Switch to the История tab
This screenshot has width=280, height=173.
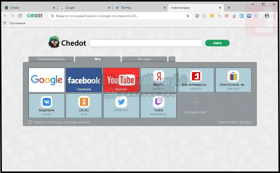[x=144, y=59]
